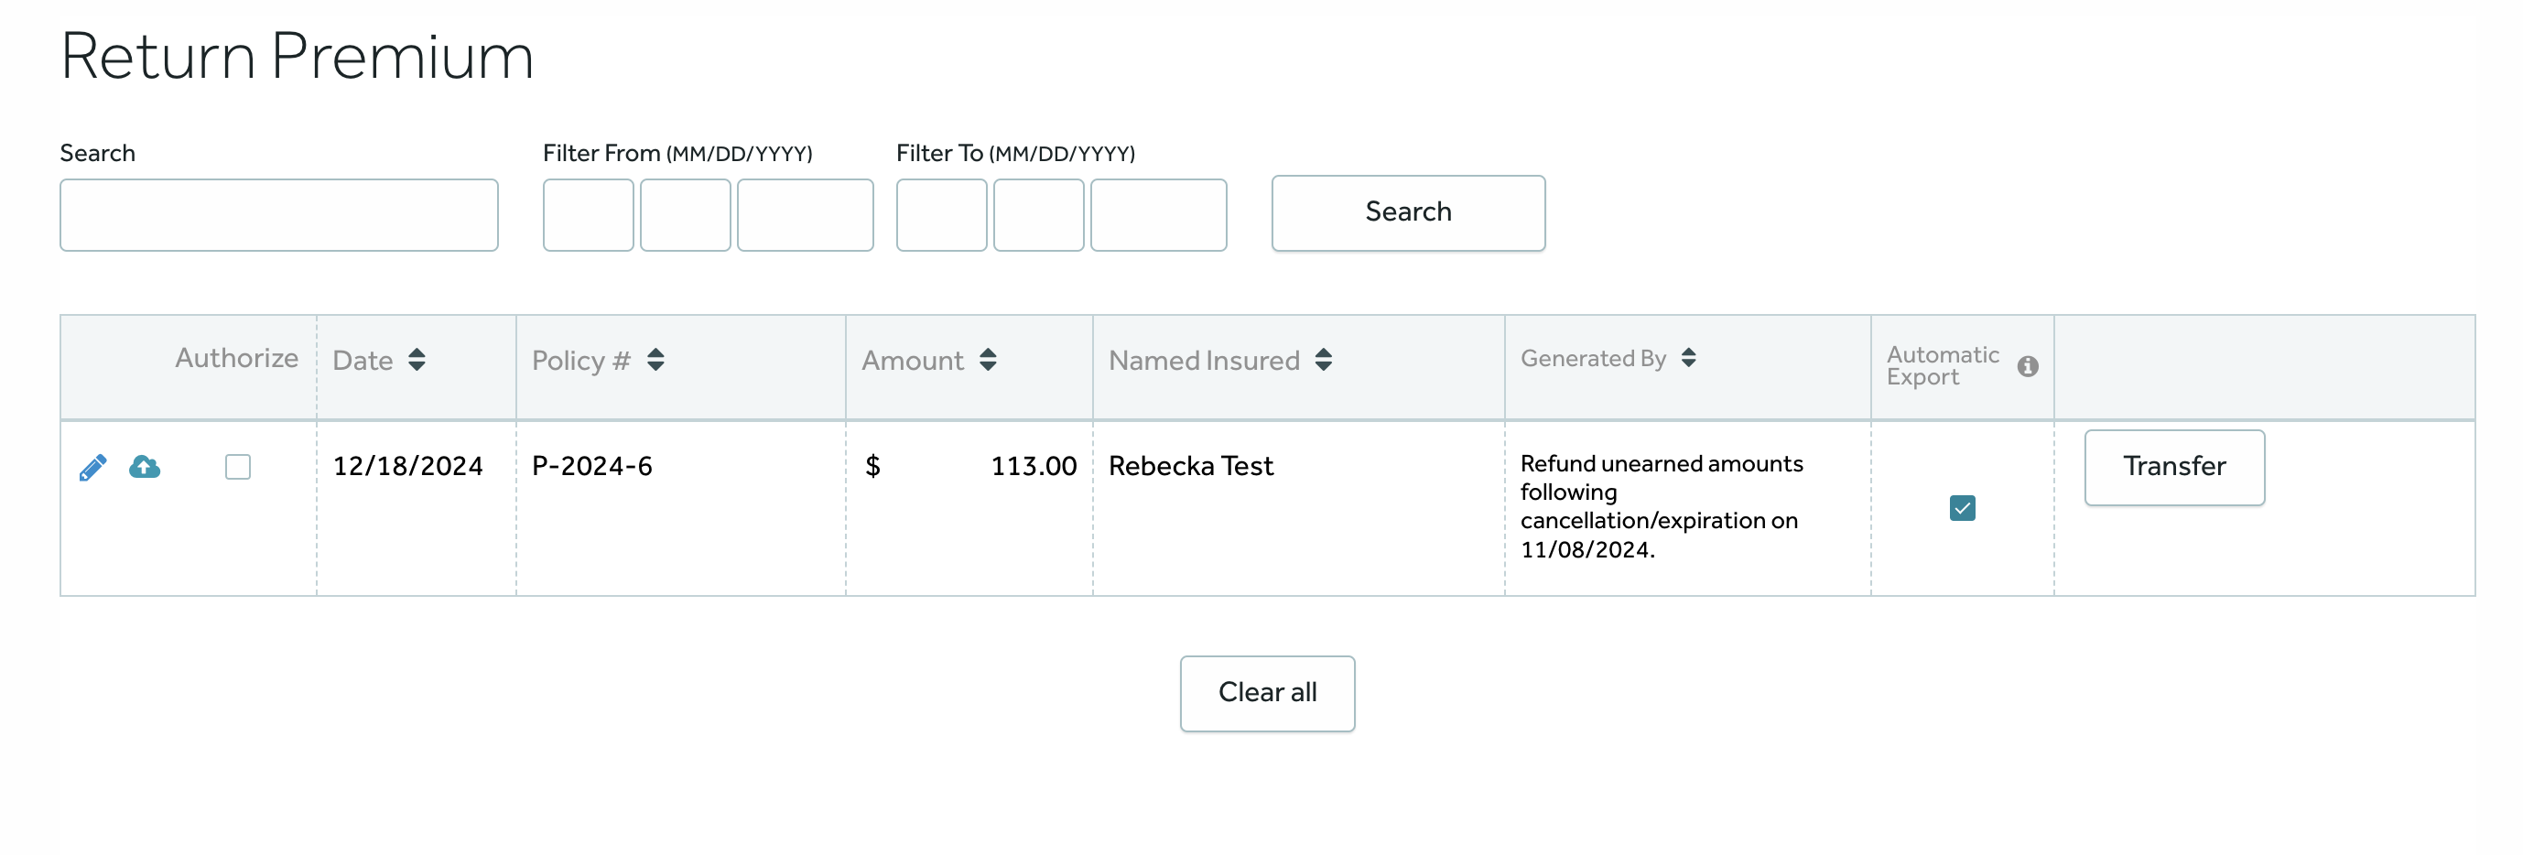Click the pencil edit icon for P-2024-6
This screenshot has height=855, width=2523.
pos(93,467)
